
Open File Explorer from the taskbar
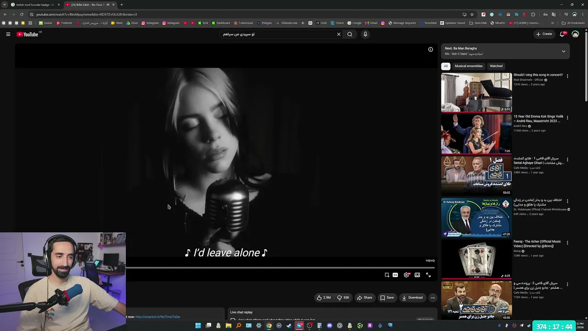228,326
